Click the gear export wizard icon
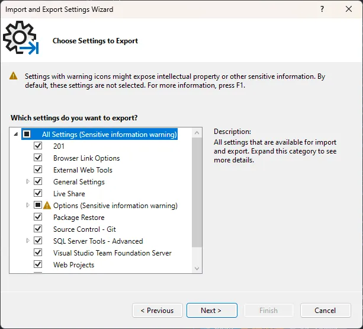363x329 pixels. click(x=21, y=38)
